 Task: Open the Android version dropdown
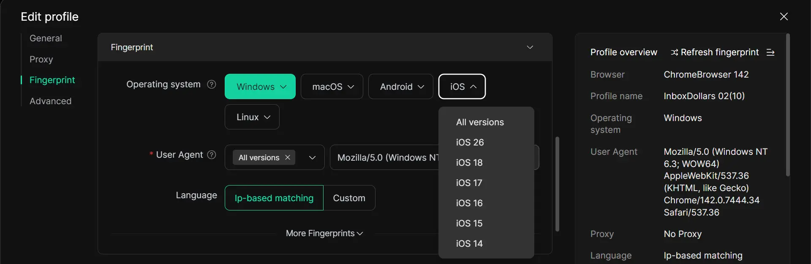(x=401, y=86)
